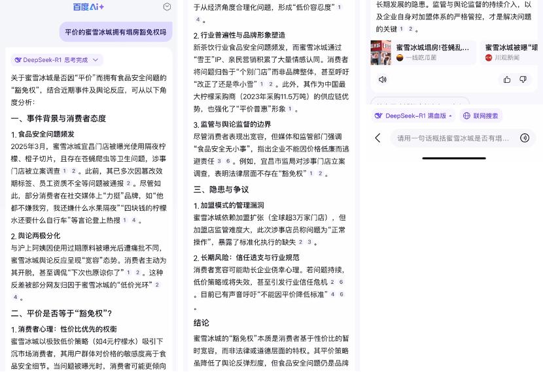The height and width of the screenshot is (372, 543).
Task: Toggle the 联网搜索 web search option
Action: click(x=481, y=116)
